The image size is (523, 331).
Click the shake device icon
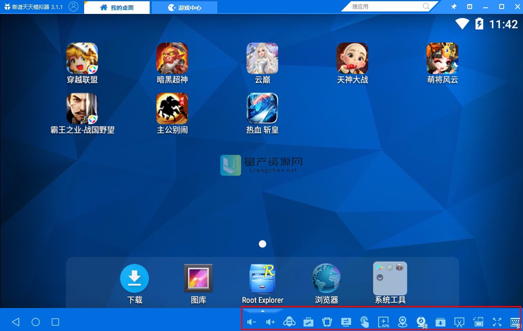coord(327,322)
